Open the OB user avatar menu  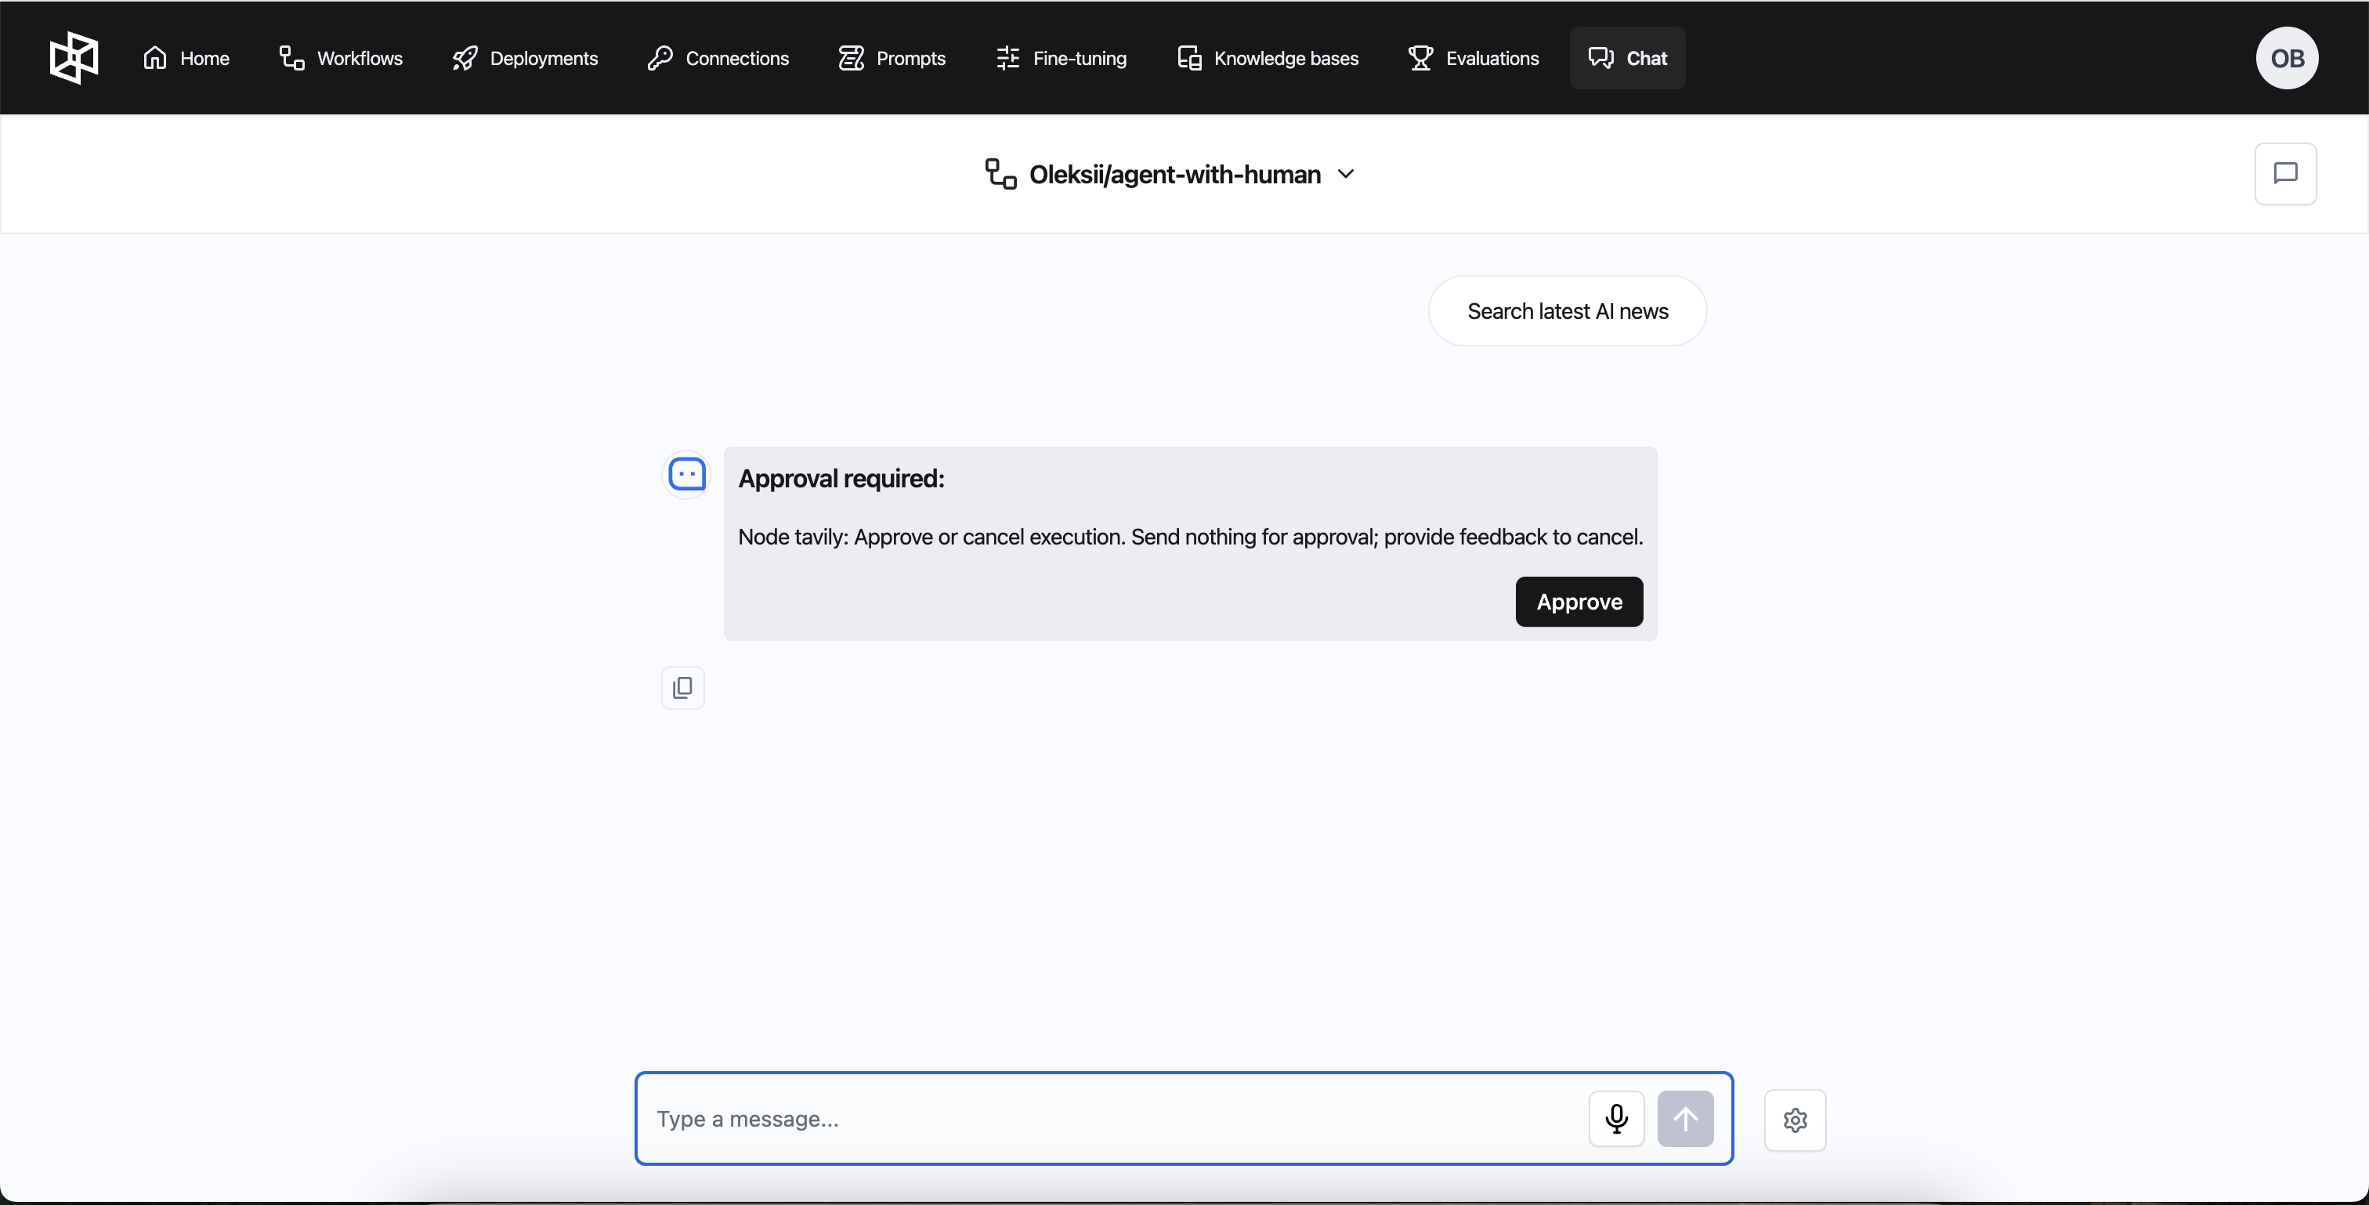[x=2286, y=58]
